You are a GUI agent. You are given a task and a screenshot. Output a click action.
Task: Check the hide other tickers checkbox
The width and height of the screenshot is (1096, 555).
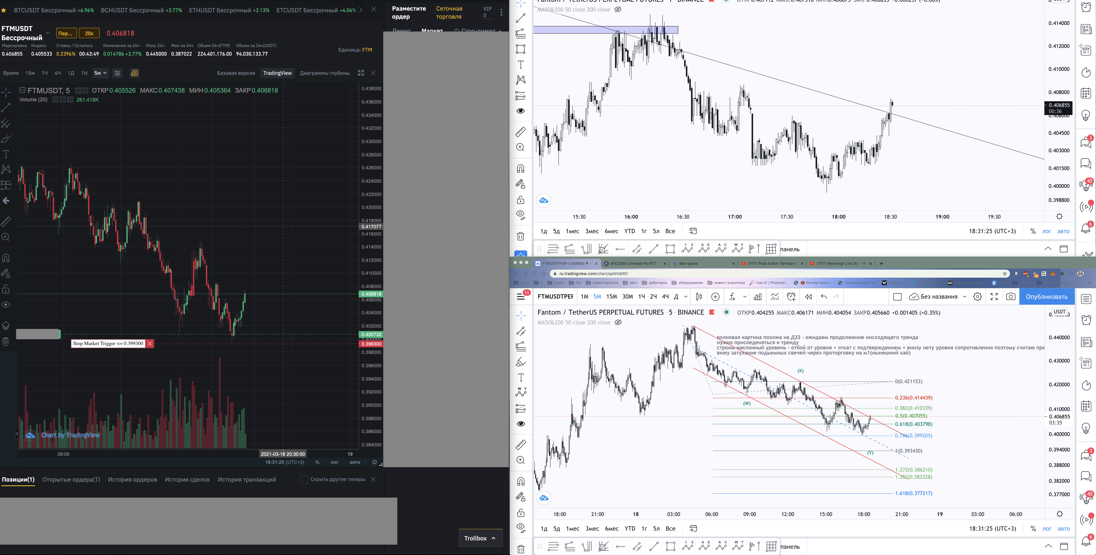point(304,480)
